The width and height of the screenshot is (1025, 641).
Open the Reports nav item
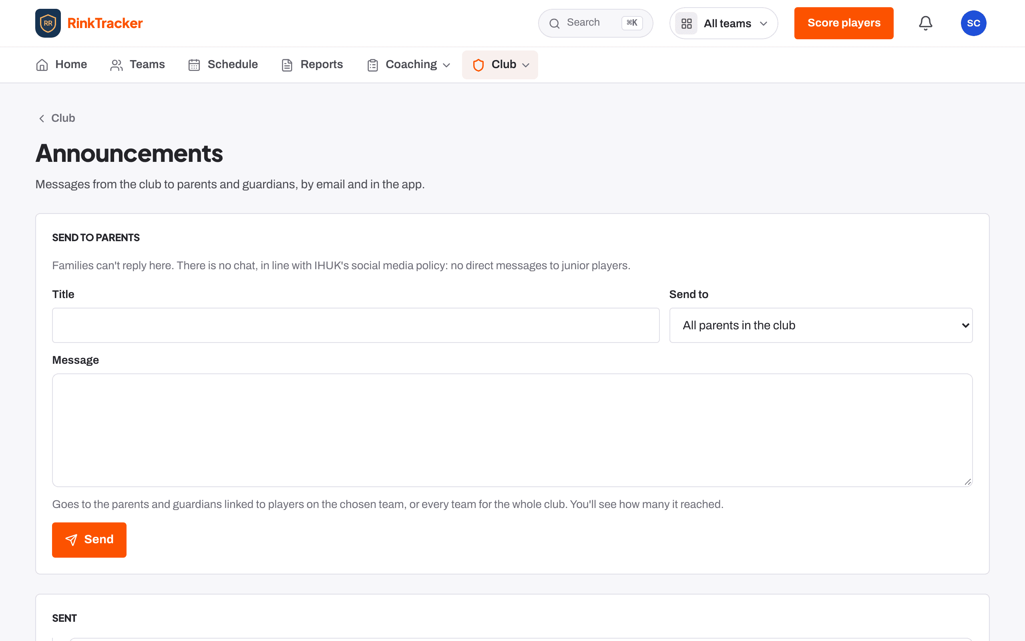[313, 65]
